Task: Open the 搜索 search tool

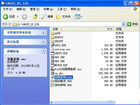Action: 47,17
